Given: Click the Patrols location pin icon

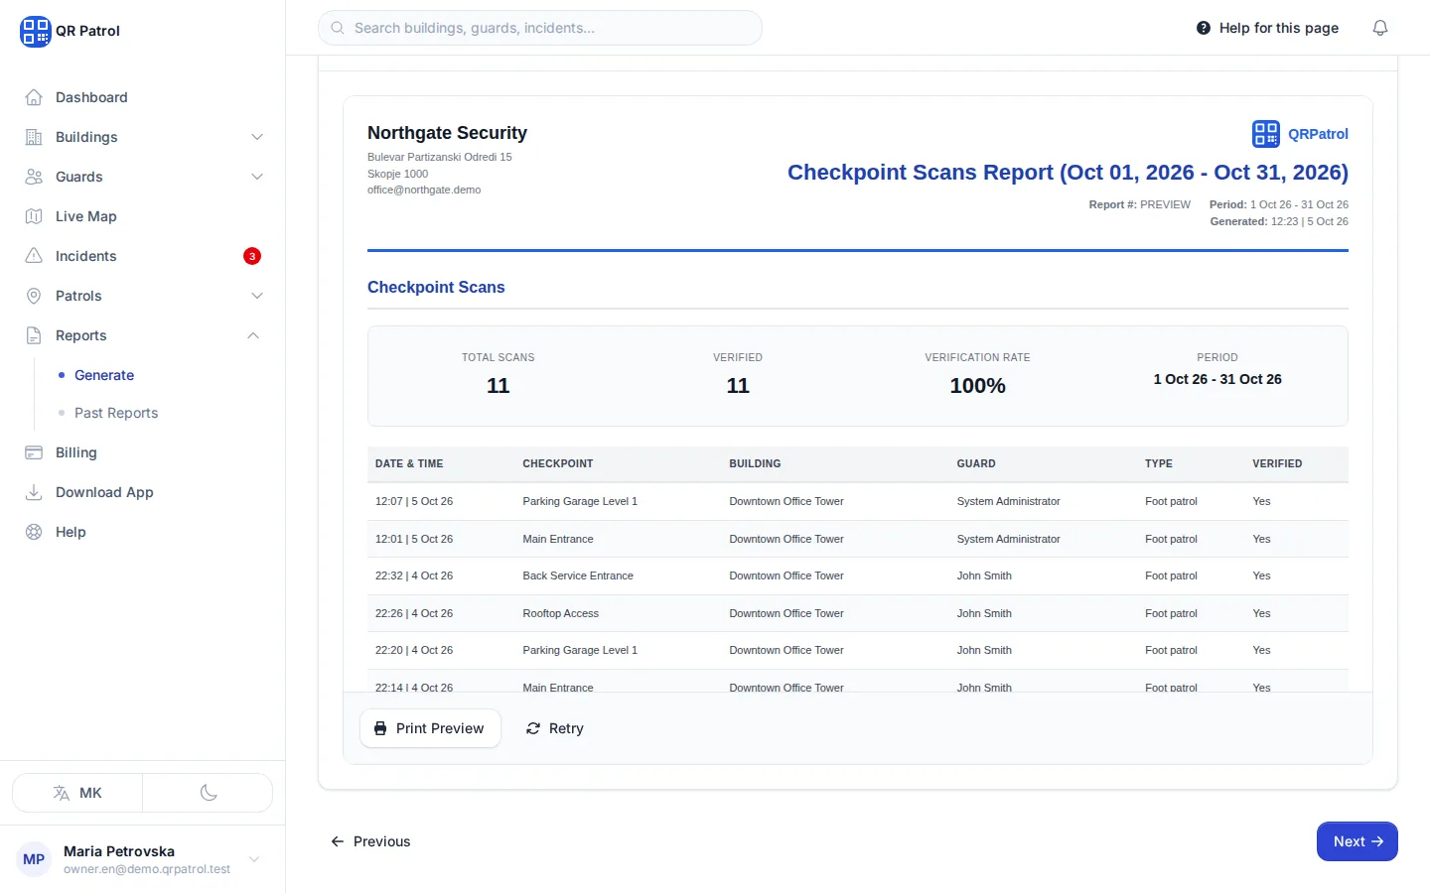Looking at the screenshot, I should [x=34, y=296].
